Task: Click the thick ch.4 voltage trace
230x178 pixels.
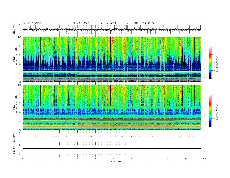Action: click(x=112, y=149)
